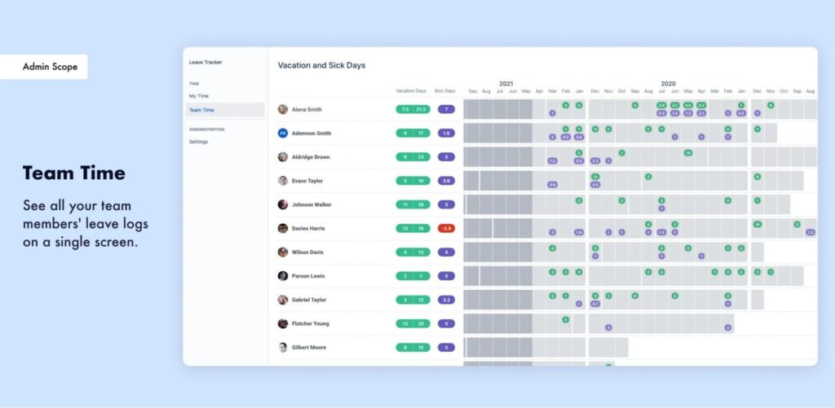835x408 pixels.
Task: Click Flatcher Young's vacation days badge
Action: pos(412,323)
